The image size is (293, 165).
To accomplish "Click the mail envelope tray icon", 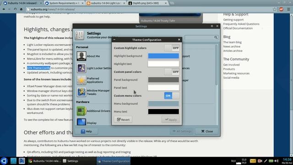I will (253, 161).
